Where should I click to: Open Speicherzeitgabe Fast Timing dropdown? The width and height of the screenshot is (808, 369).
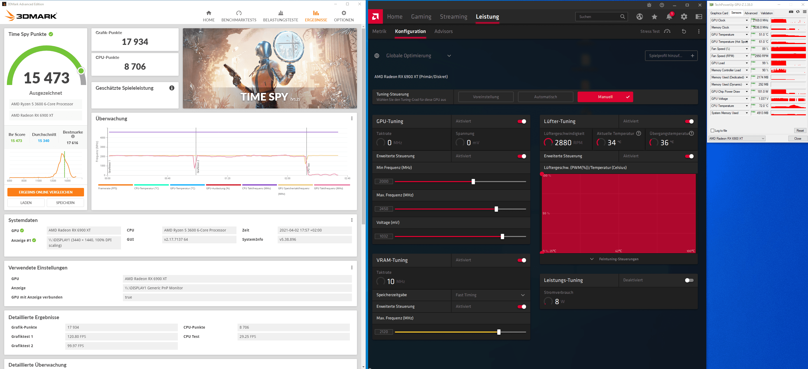tap(491, 295)
